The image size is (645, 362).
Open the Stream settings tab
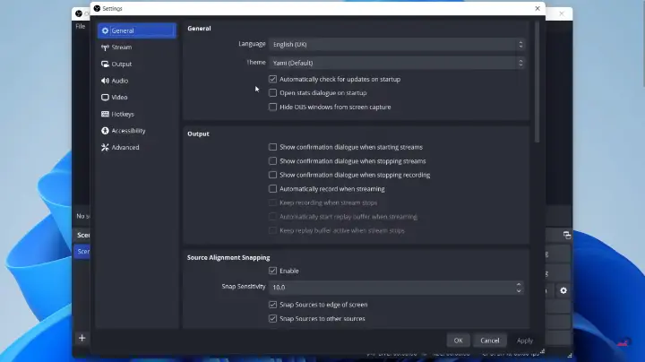point(137,47)
